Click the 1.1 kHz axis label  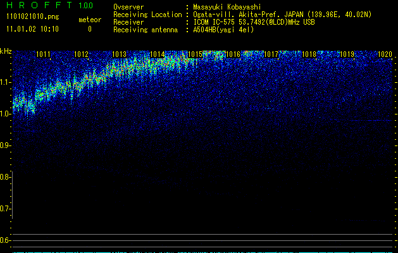click(x=5, y=82)
